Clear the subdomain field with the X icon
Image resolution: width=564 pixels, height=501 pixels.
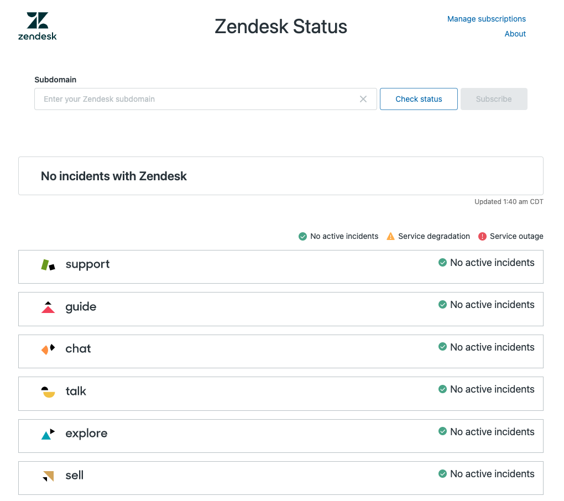(363, 99)
